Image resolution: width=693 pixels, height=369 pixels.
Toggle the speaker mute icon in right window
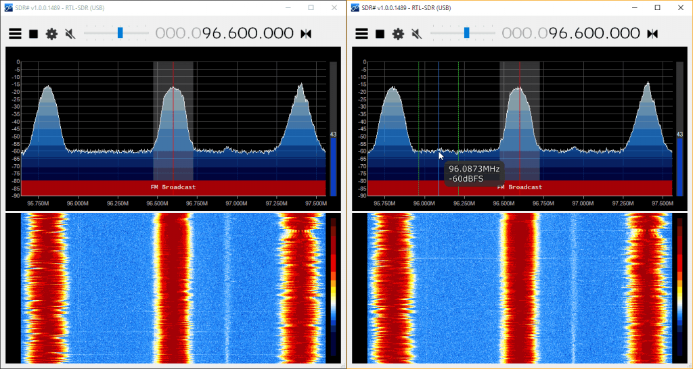416,34
